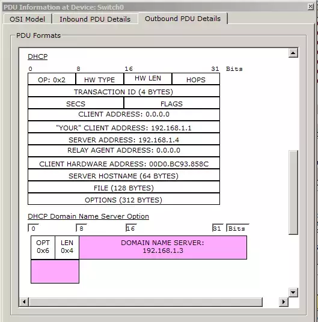This screenshot has width=318, height=322.
Task: Click the CLIENT HARDWARE ADDRESS row
Action: 124,163
